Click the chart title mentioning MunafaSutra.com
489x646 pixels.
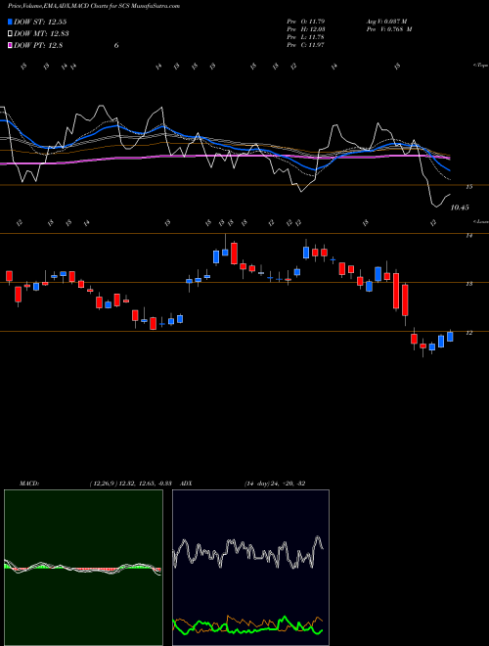pos(94,6)
